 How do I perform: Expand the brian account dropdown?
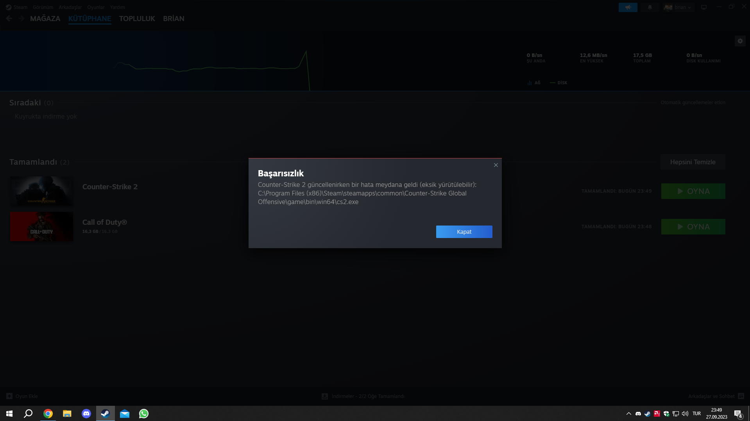pos(678,7)
